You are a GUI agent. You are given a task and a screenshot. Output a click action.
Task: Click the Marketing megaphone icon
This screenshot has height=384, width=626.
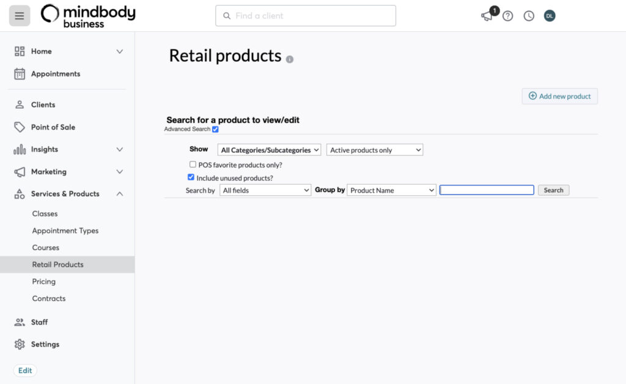click(x=20, y=172)
